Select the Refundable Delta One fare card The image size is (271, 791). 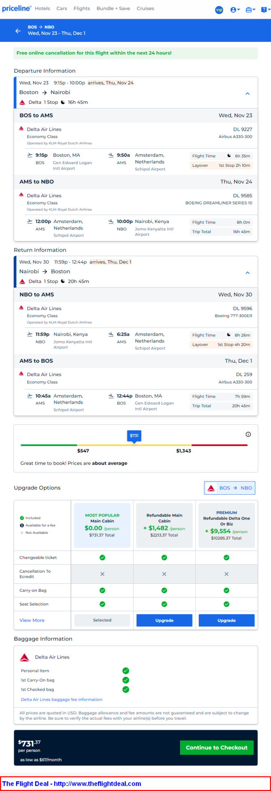tap(227, 525)
